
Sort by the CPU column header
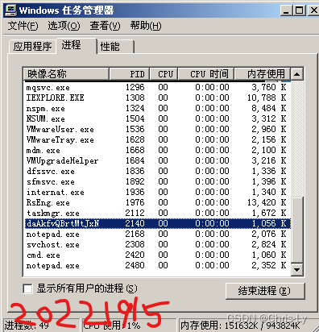click(x=164, y=74)
